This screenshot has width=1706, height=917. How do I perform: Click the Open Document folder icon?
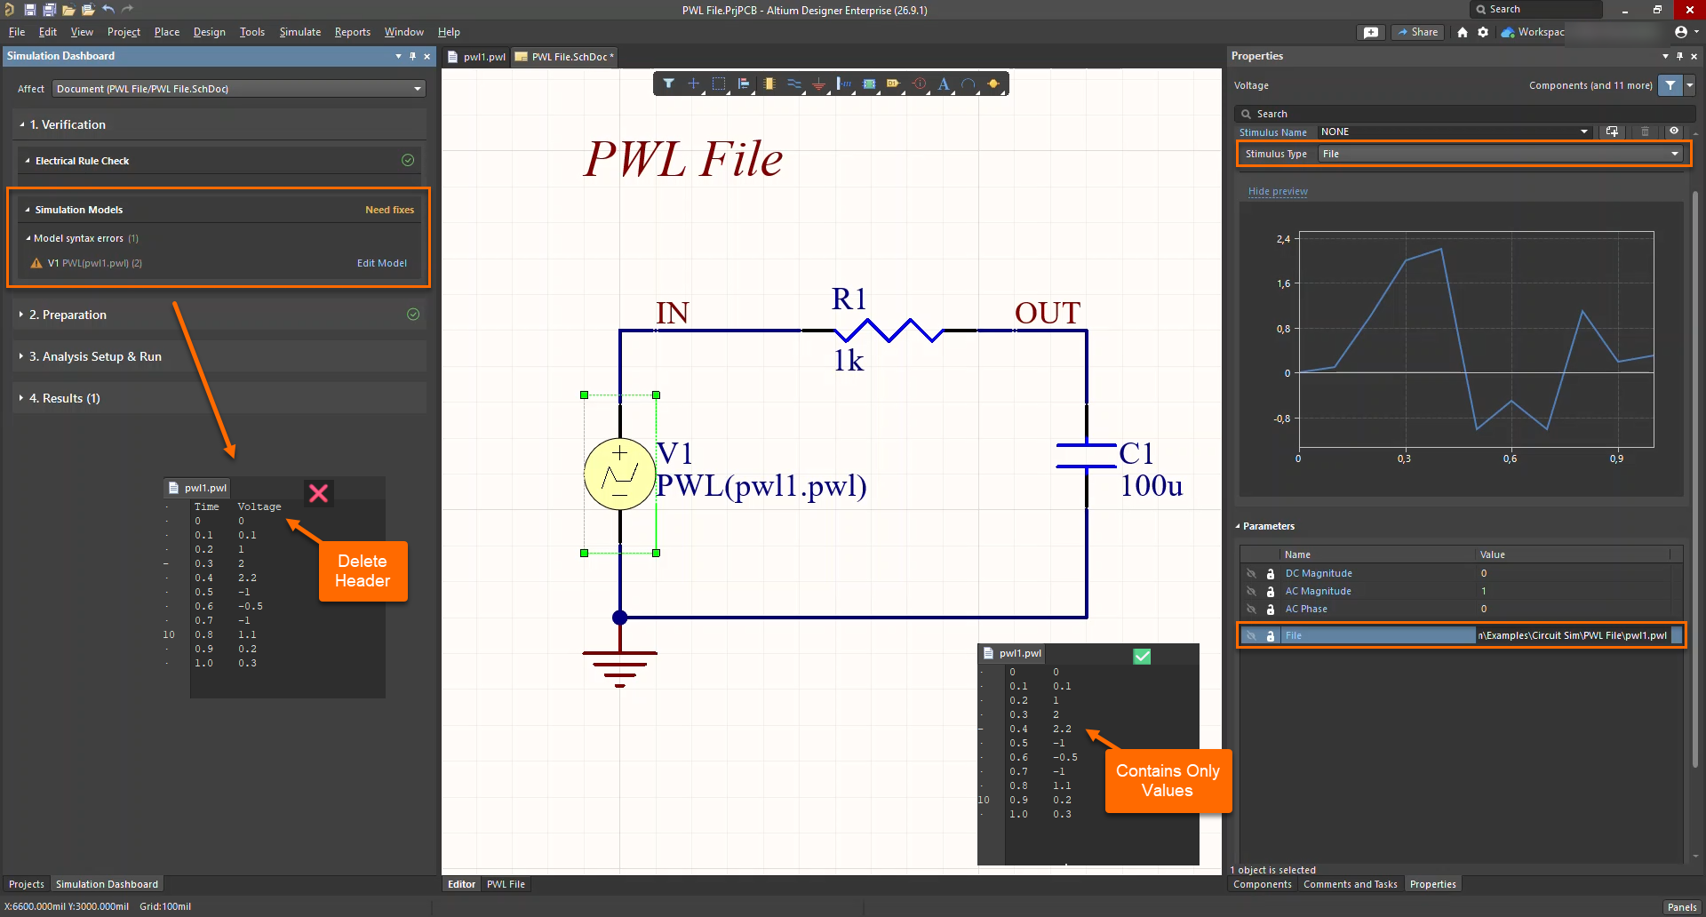68,10
